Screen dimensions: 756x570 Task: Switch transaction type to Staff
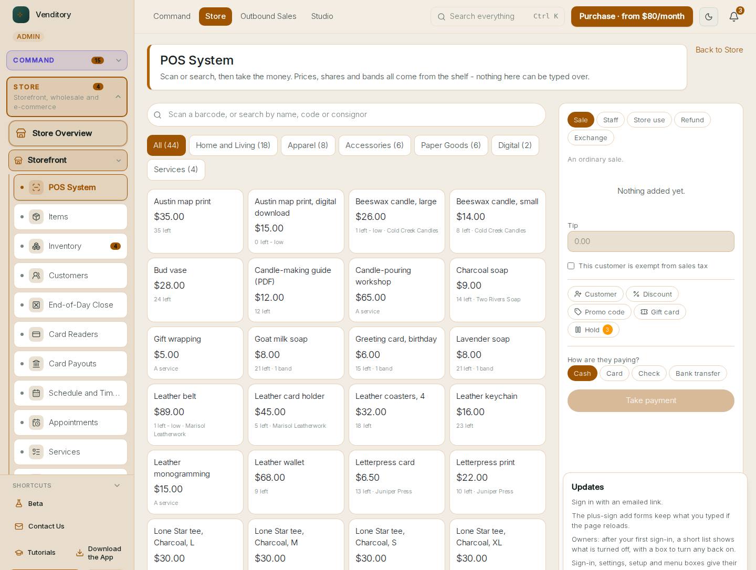pos(611,120)
